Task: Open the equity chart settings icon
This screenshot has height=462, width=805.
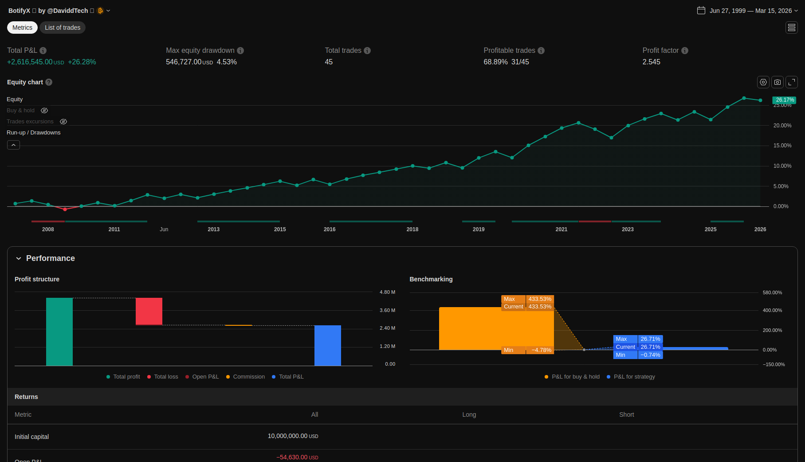Action: (x=763, y=82)
